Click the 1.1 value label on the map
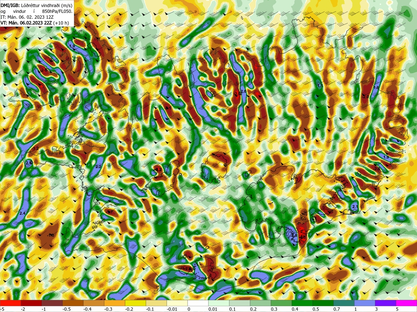The image size is (417, 312). point(320,85)
